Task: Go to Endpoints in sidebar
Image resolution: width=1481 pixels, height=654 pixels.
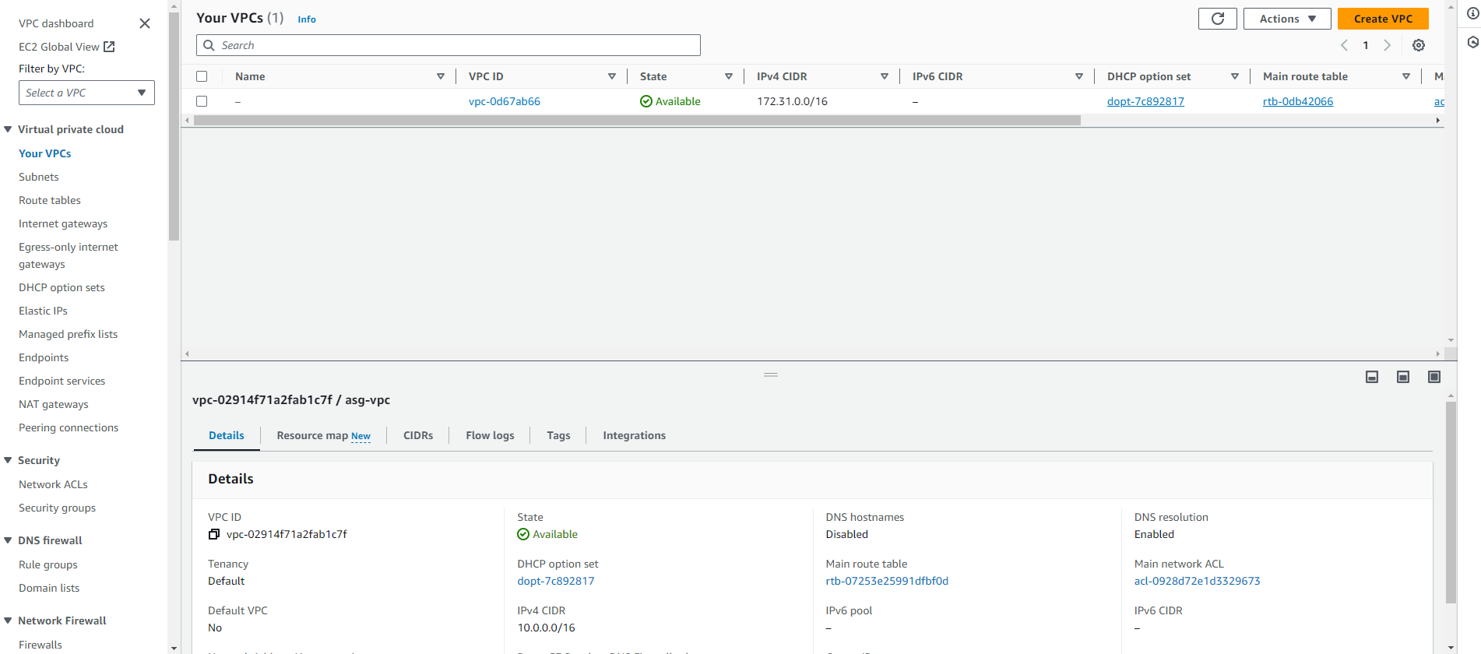Action: pos(44,357)
